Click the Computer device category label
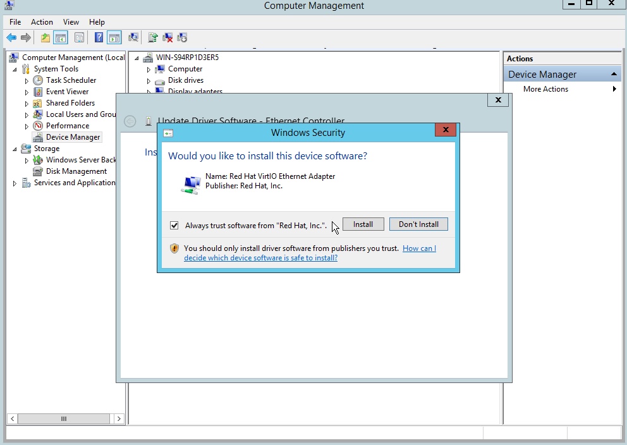627x445 pixels. 185,69
